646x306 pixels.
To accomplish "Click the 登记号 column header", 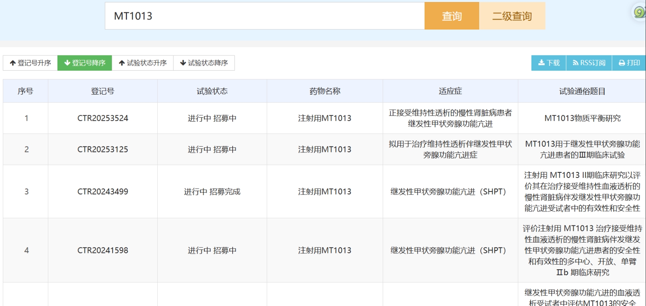I will (x=103, y=91).
